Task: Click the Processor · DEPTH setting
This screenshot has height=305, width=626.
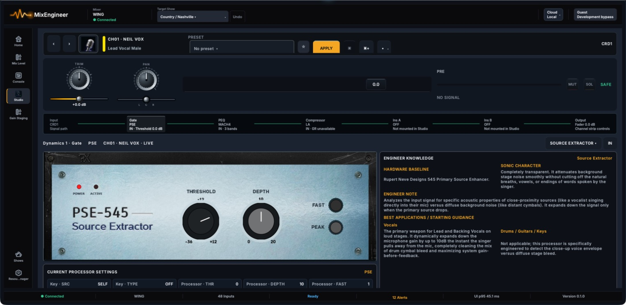Action: (275, 284)
